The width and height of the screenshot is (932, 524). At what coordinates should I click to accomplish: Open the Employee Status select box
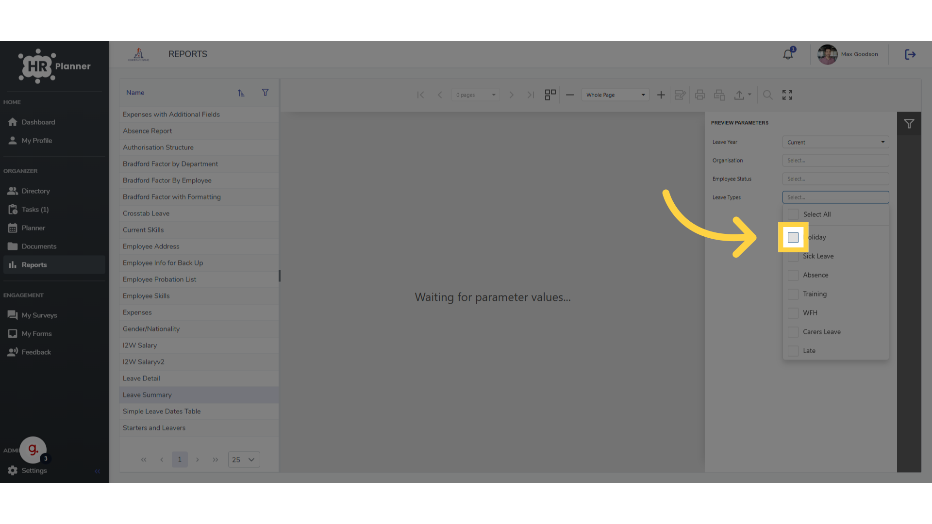point(835,179)
